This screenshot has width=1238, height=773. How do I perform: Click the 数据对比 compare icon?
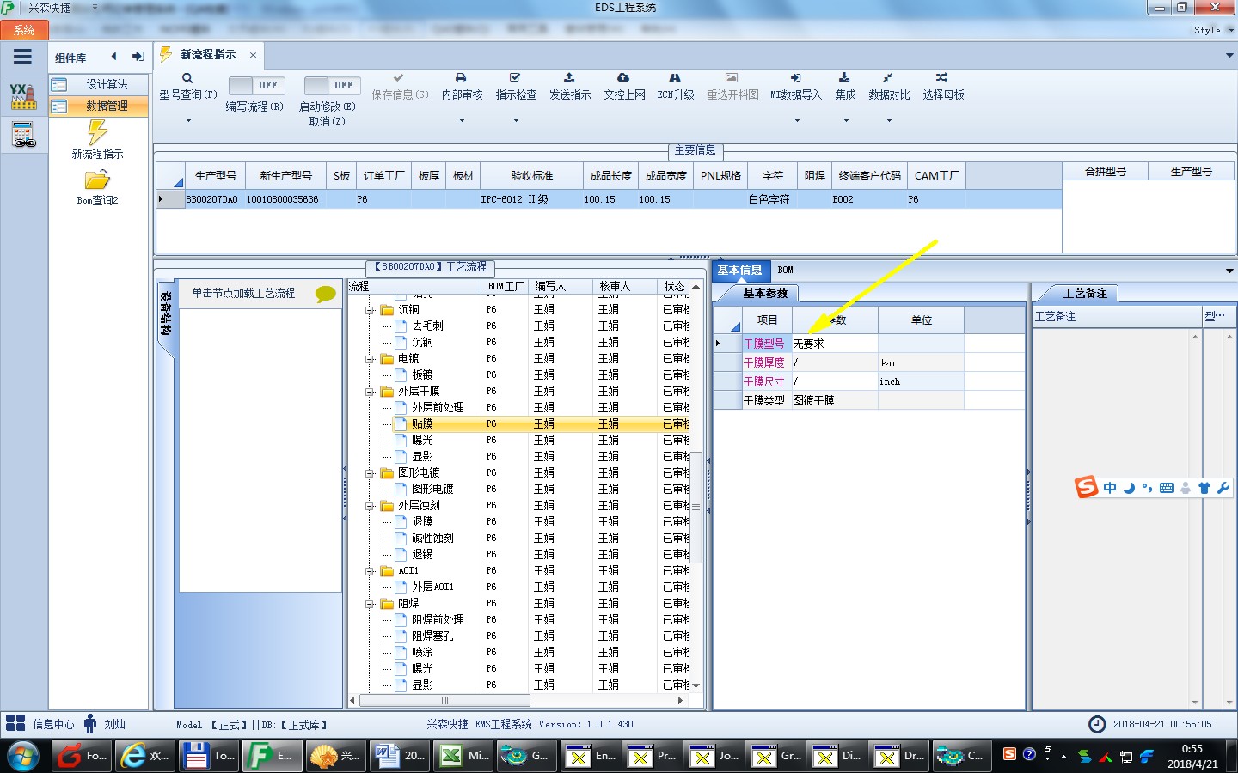tap(887, 77)
